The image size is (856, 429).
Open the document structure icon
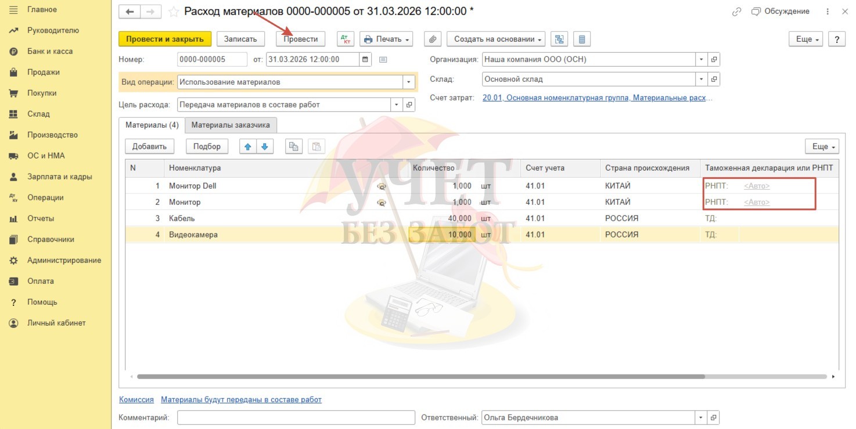[559, 39]
